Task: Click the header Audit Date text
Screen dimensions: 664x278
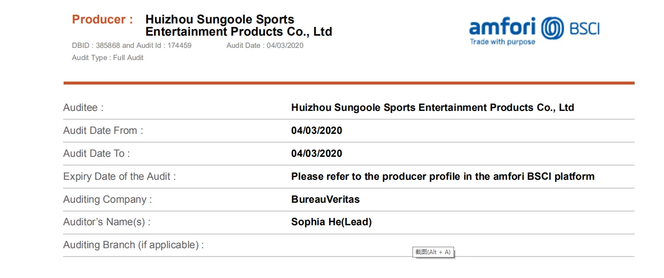Action: [265, 45]
